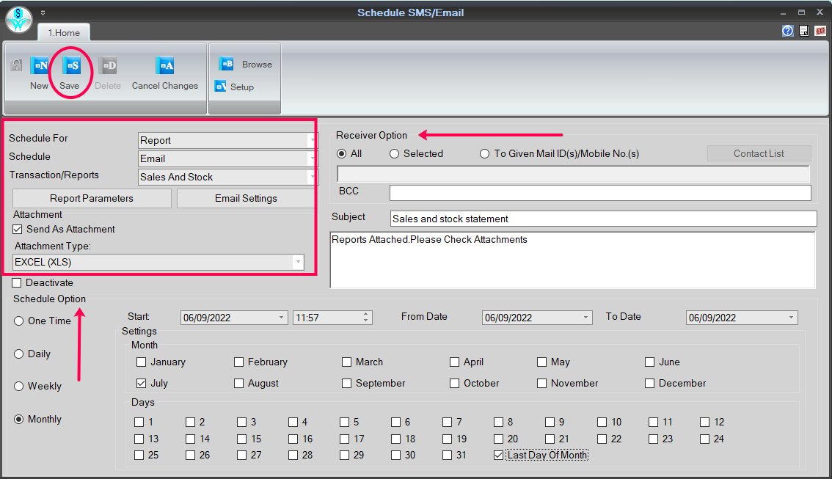Open the Schedule For dropdown showing Report
The image size is (832, 479).
312,140
